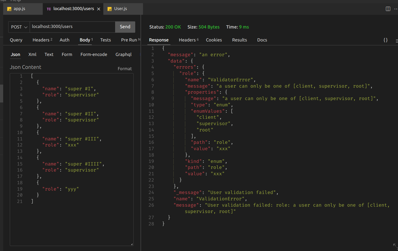Click the "xxx" role in request body
The width and height of the screenshot is (398, 251).
pyautogui.click(x=72, y=145)
